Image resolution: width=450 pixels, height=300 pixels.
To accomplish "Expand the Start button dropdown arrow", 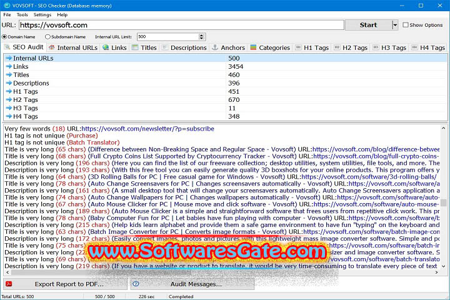I will point(395,25).
